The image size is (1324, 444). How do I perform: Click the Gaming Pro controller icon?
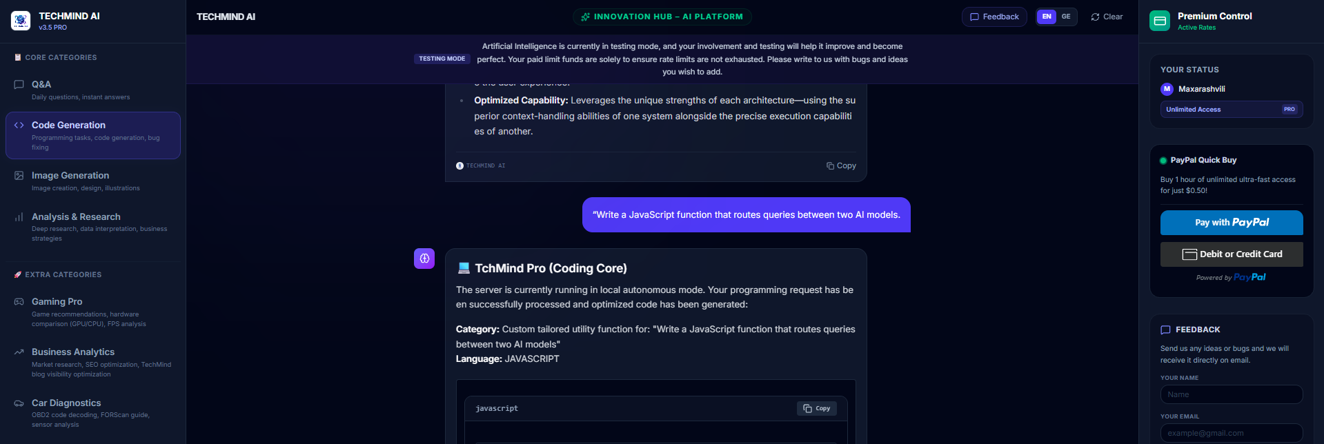19,302
